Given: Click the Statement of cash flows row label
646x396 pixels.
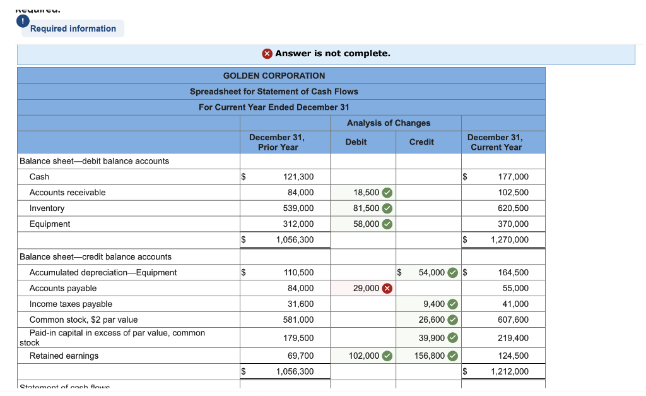Looking at the screenshot, I should coord(62,387).
